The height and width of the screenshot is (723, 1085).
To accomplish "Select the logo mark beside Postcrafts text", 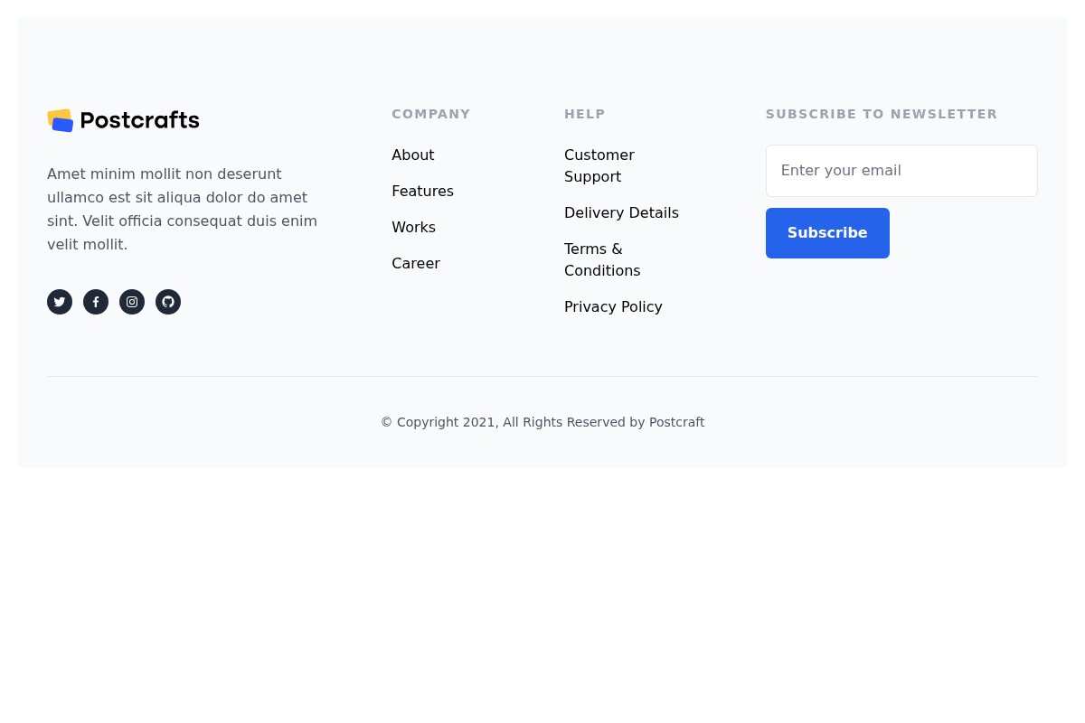I will pos(61,119).
